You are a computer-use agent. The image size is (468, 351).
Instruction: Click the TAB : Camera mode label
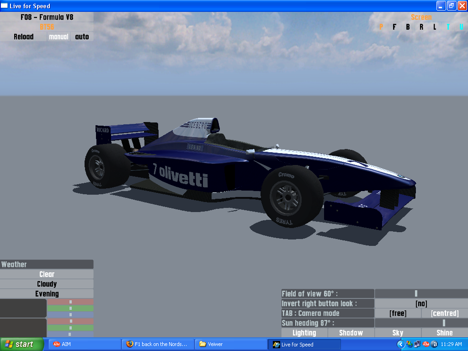pyautogui.click(x=328, y=313)
